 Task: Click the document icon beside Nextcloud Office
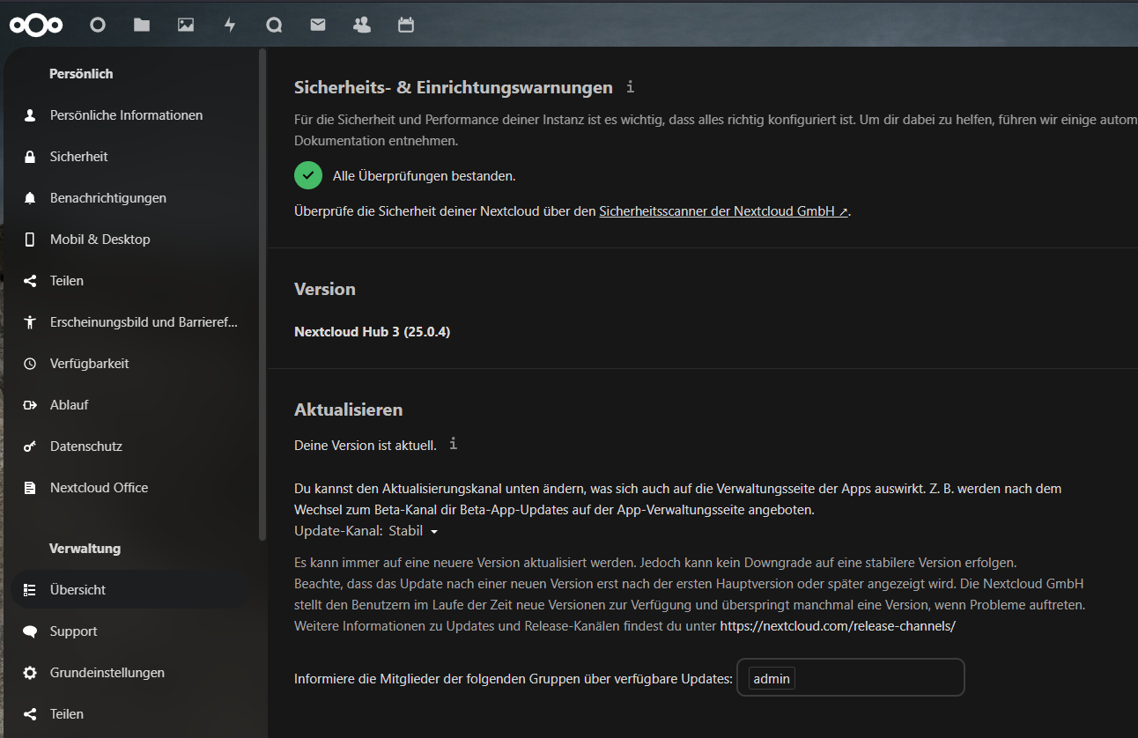30,488
